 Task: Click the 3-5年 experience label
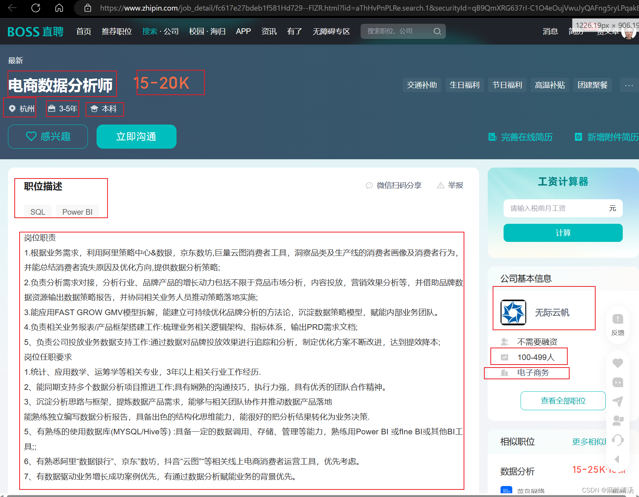click(x=68, y=109)
